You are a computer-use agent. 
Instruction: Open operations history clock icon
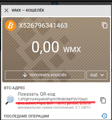104,116
